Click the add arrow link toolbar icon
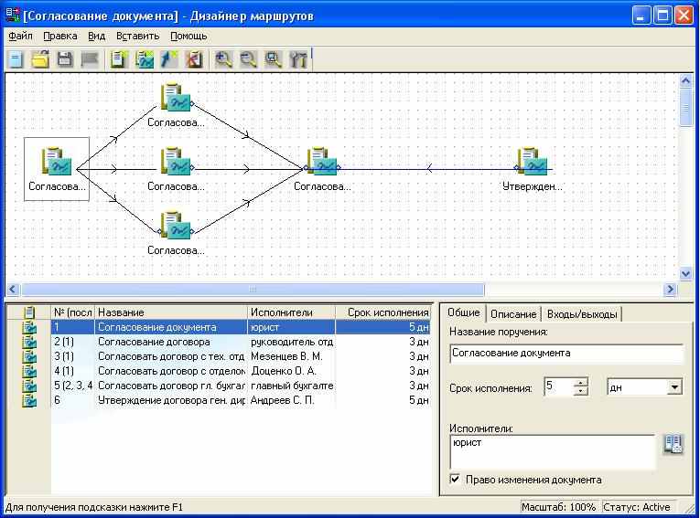Viewport: 700px width, 518px height. [x=169, y=59]
